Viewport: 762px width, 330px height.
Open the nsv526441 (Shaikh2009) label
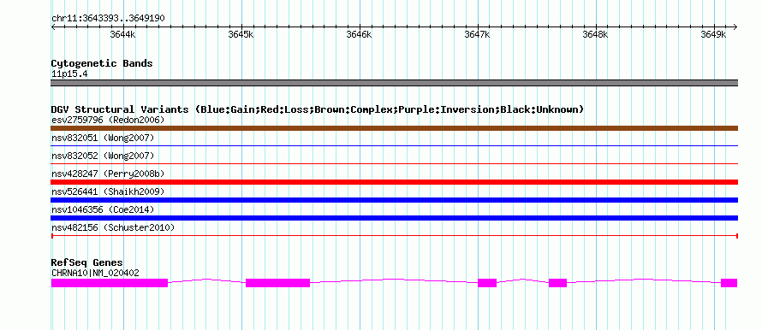pos(108,192)
